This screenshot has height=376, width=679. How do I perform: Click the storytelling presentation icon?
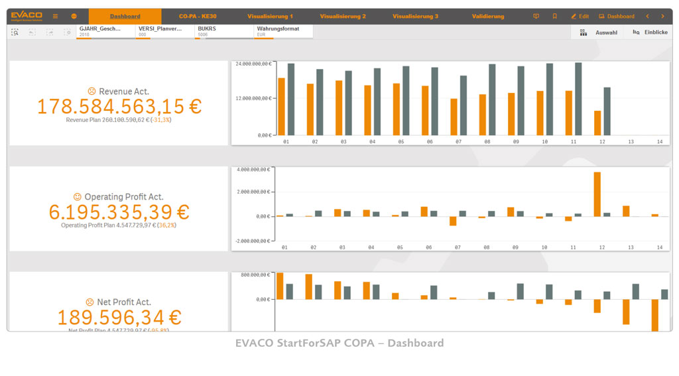pyautogui.click(x=536, y=16)
